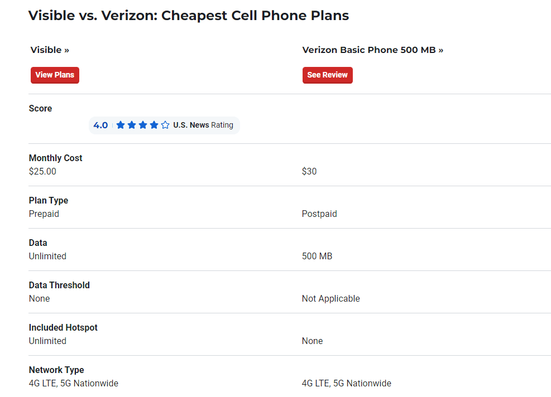This screenshot has height=397, width=551.
Task: Click the Prepaid plan type value
Action: (x=44, y=214)
